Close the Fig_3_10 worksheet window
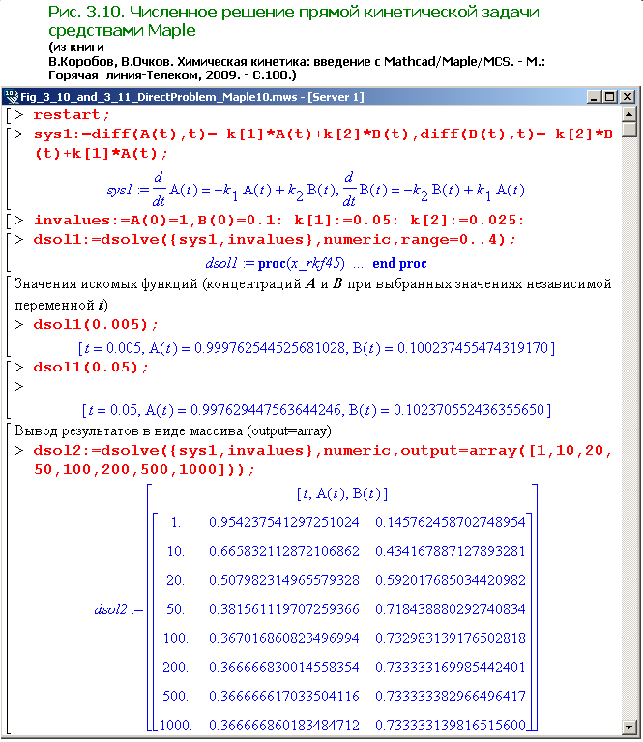This screenshot has height=742, width=643. [628, 97]
